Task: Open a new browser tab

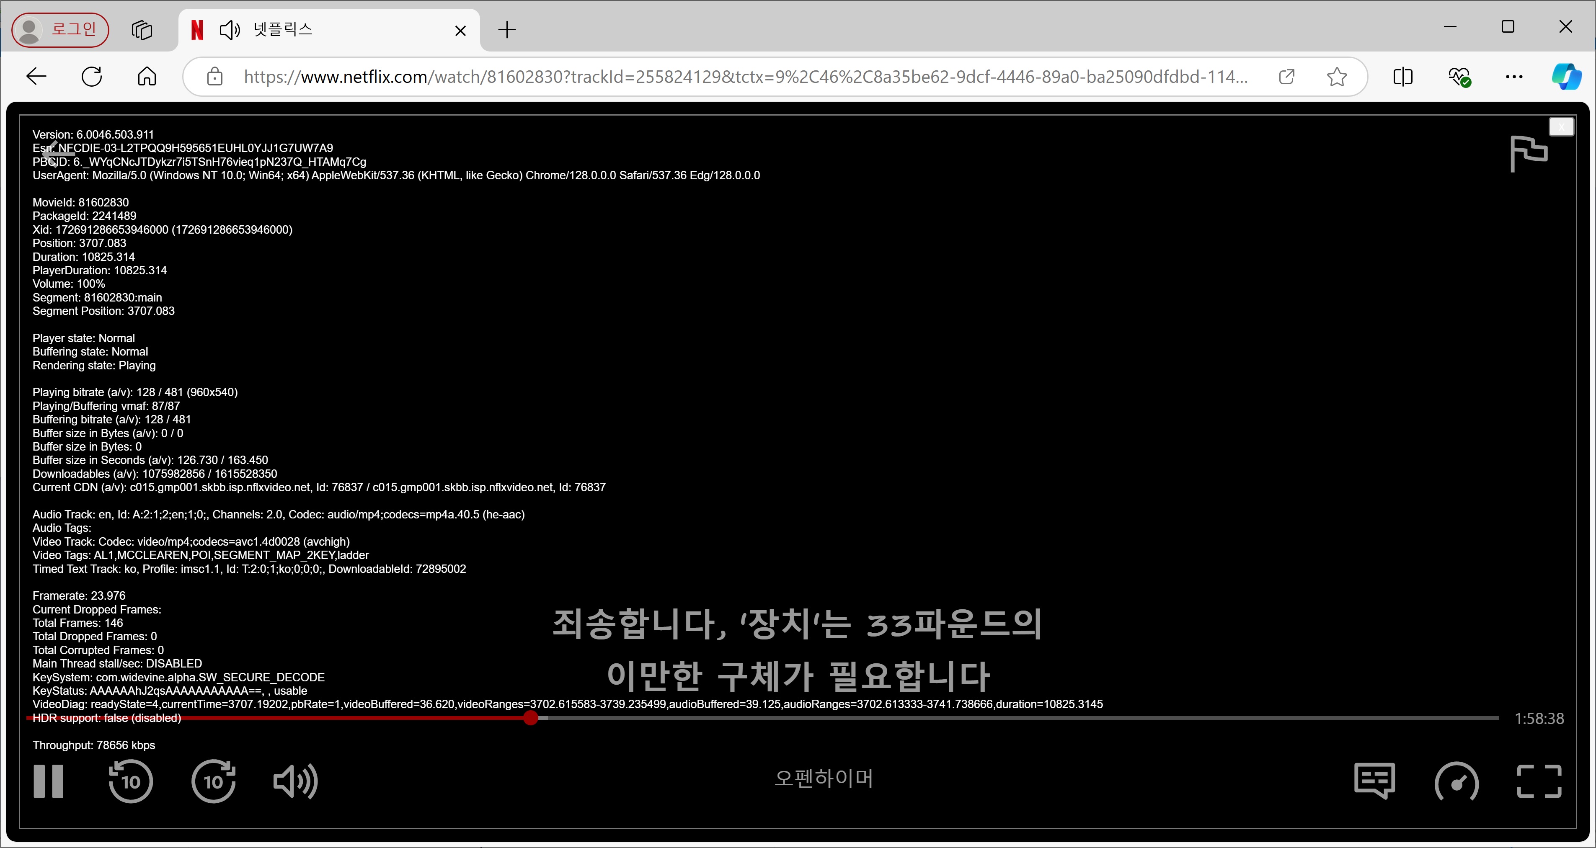Action: 507,30
